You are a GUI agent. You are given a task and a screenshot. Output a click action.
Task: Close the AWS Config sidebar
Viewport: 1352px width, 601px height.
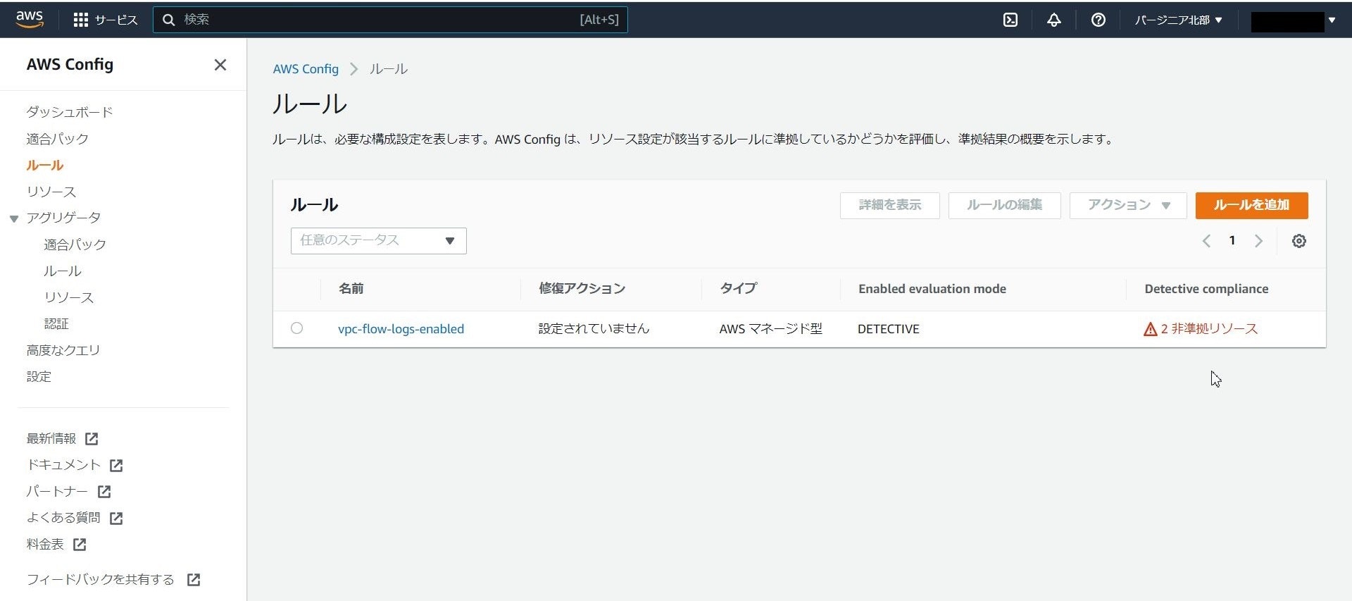[220, 65]
